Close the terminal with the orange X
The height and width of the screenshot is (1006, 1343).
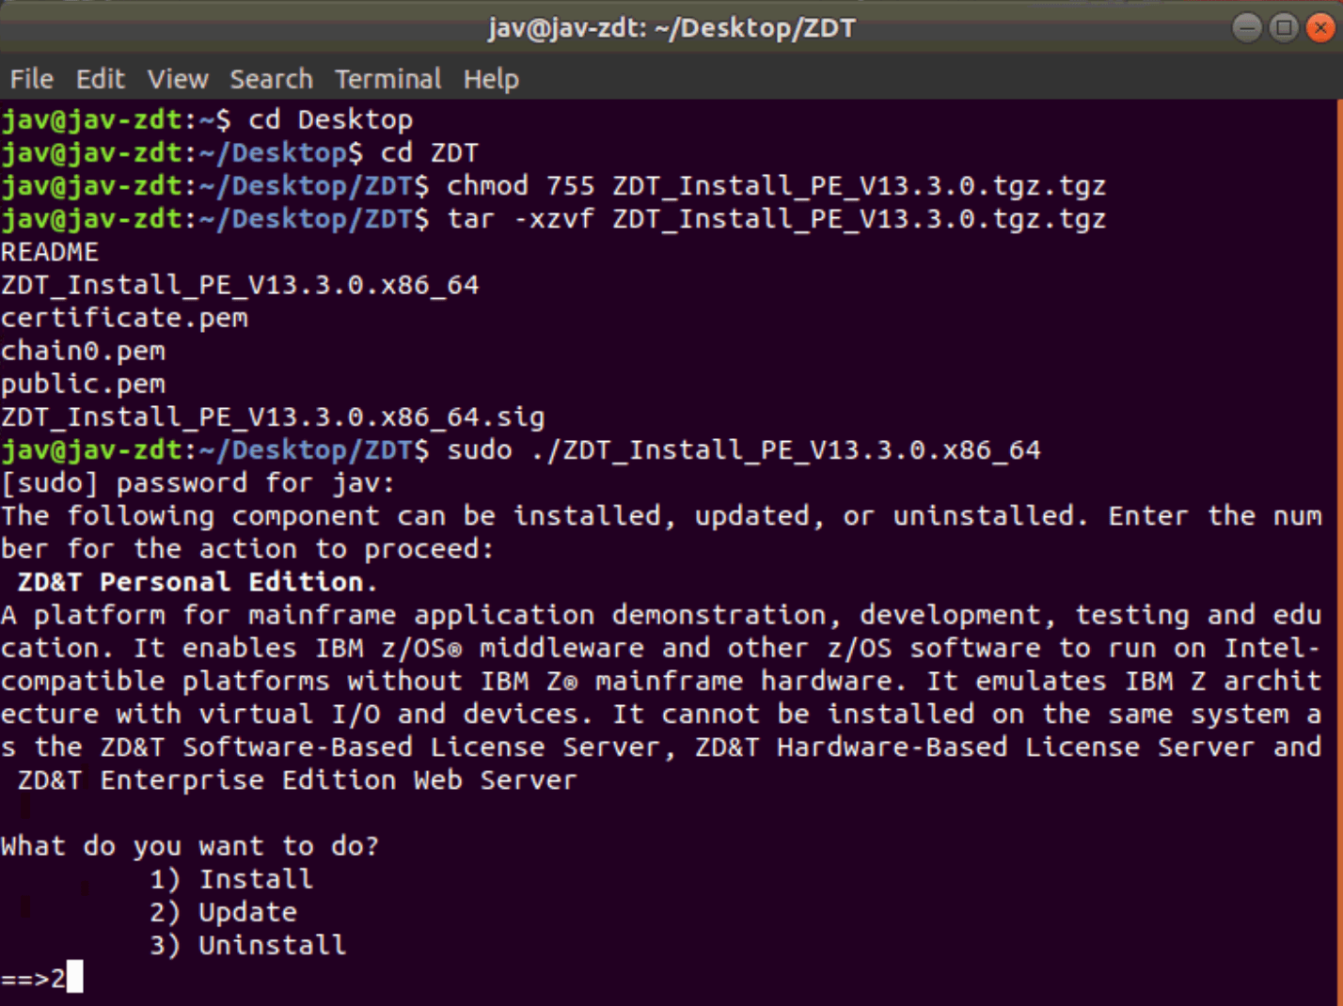tap(1319, 27)
